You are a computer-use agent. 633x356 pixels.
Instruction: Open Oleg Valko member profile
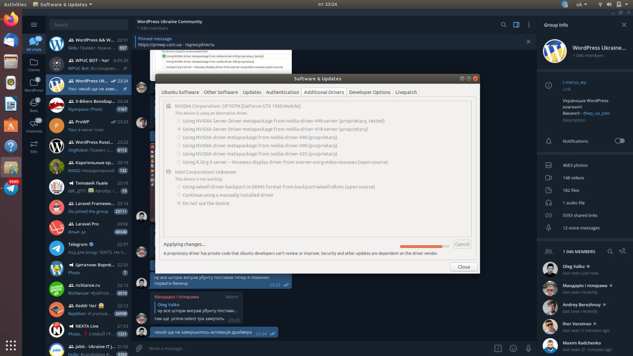coord(585,269)
